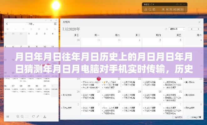Viewport: 207px width, 125px height.
Task: Click the 7月2020年 month title
Action: coord(71,29)
